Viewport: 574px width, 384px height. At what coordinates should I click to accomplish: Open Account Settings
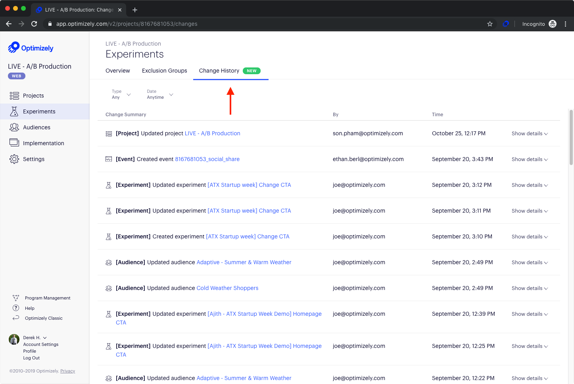pyautogui.click(x=41, y=344)
